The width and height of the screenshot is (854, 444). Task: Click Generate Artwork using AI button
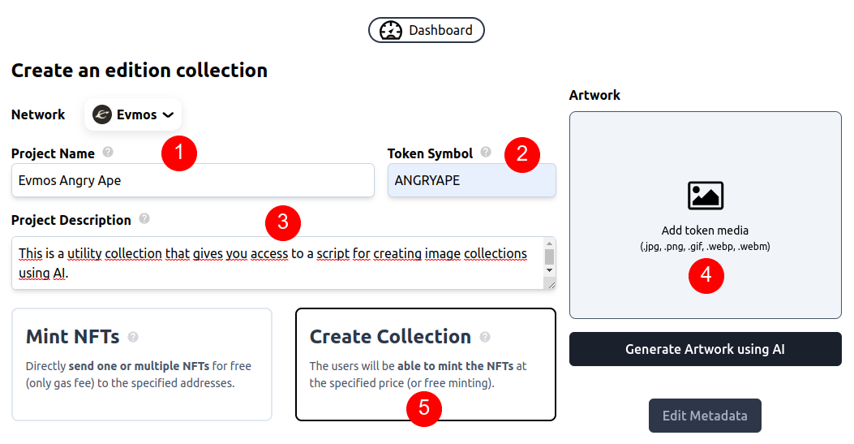click(706, 349)
